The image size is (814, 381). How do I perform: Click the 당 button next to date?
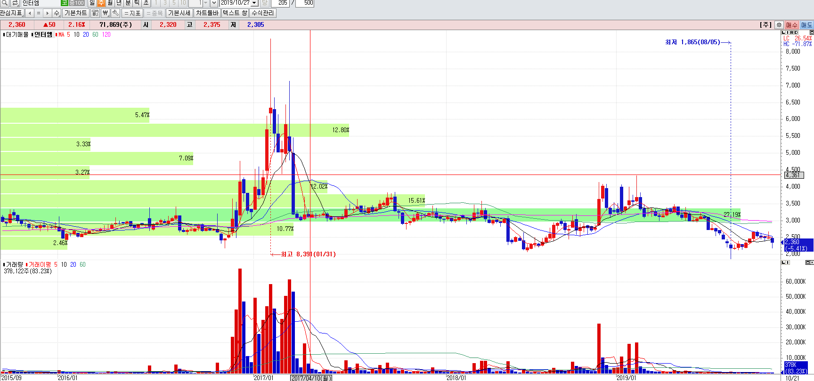coord(264,3)
